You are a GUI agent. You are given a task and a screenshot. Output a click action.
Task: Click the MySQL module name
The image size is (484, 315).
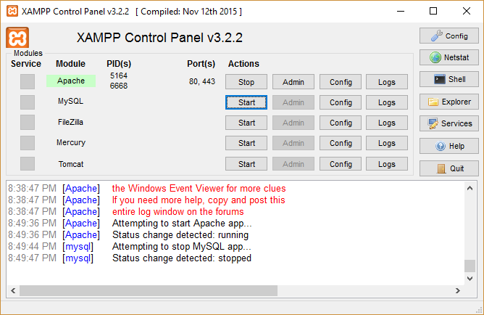(x=71, y=101)
